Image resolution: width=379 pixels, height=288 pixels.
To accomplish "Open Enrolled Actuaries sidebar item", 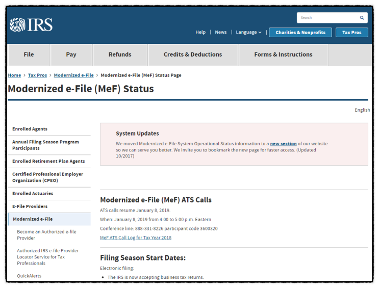I will 49,194.
